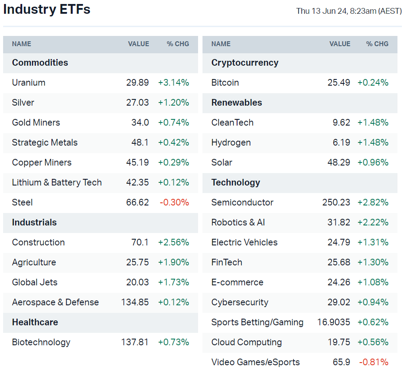Click the Commodities category heading

click(40, 63)
